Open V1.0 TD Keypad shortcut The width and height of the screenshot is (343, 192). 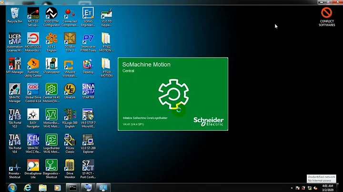point(107,17)
